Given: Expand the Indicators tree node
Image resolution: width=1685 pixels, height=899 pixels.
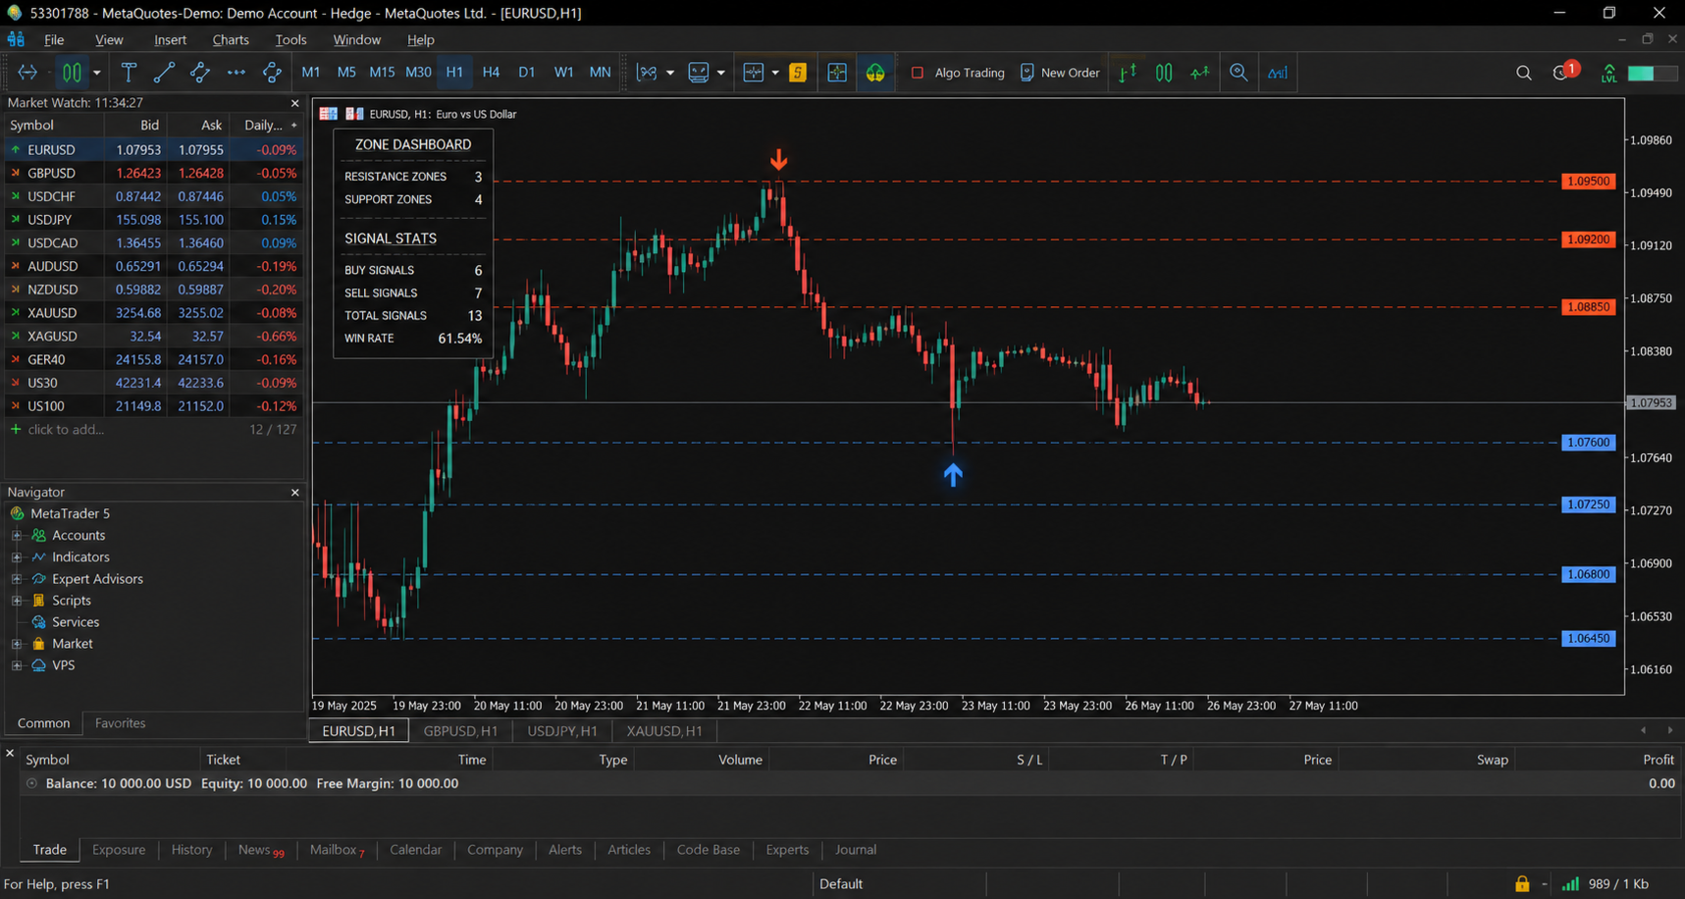Looking at the screenshot, I should 17,557.
